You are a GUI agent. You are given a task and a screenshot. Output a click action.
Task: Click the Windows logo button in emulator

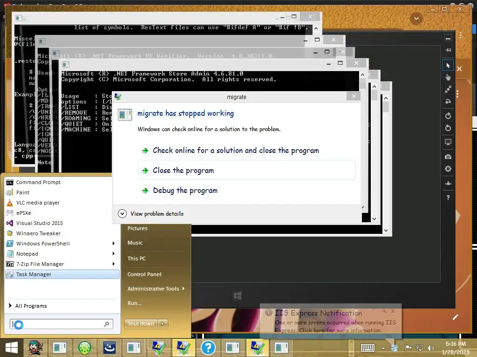[238, 296]
